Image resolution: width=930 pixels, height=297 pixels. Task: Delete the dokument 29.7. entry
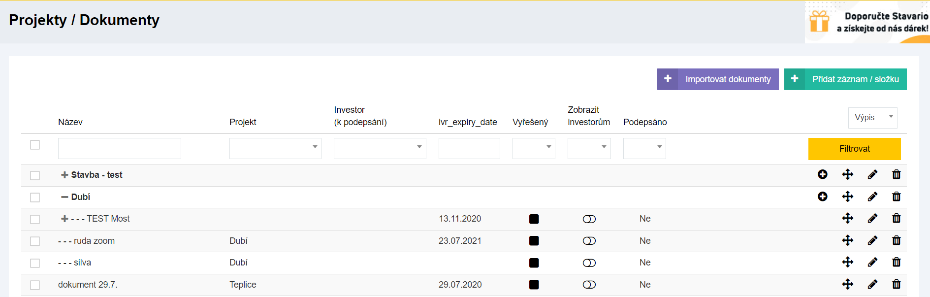(896, 284)
